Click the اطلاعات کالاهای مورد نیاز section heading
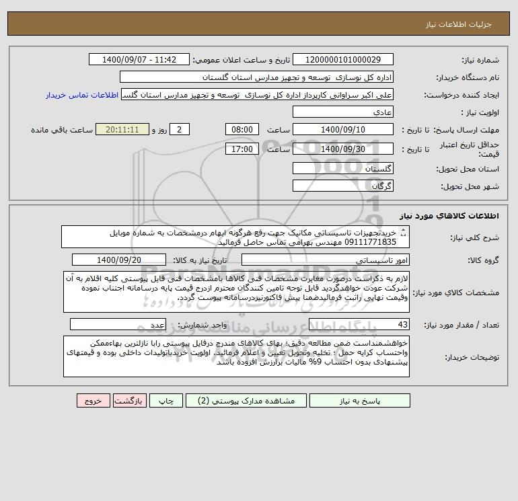 tap(449, 216)
